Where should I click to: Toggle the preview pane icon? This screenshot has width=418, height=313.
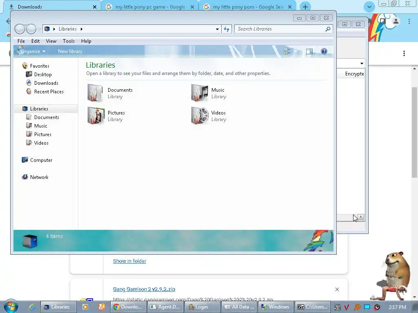tap(309, 51)
